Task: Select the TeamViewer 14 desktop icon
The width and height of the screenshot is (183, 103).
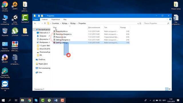Action: pos(5,86)
